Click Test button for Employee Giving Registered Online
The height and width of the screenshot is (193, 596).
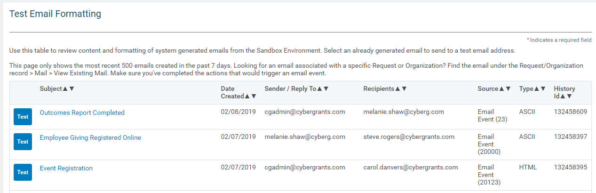pyautogui.click(x=23, y=142)
